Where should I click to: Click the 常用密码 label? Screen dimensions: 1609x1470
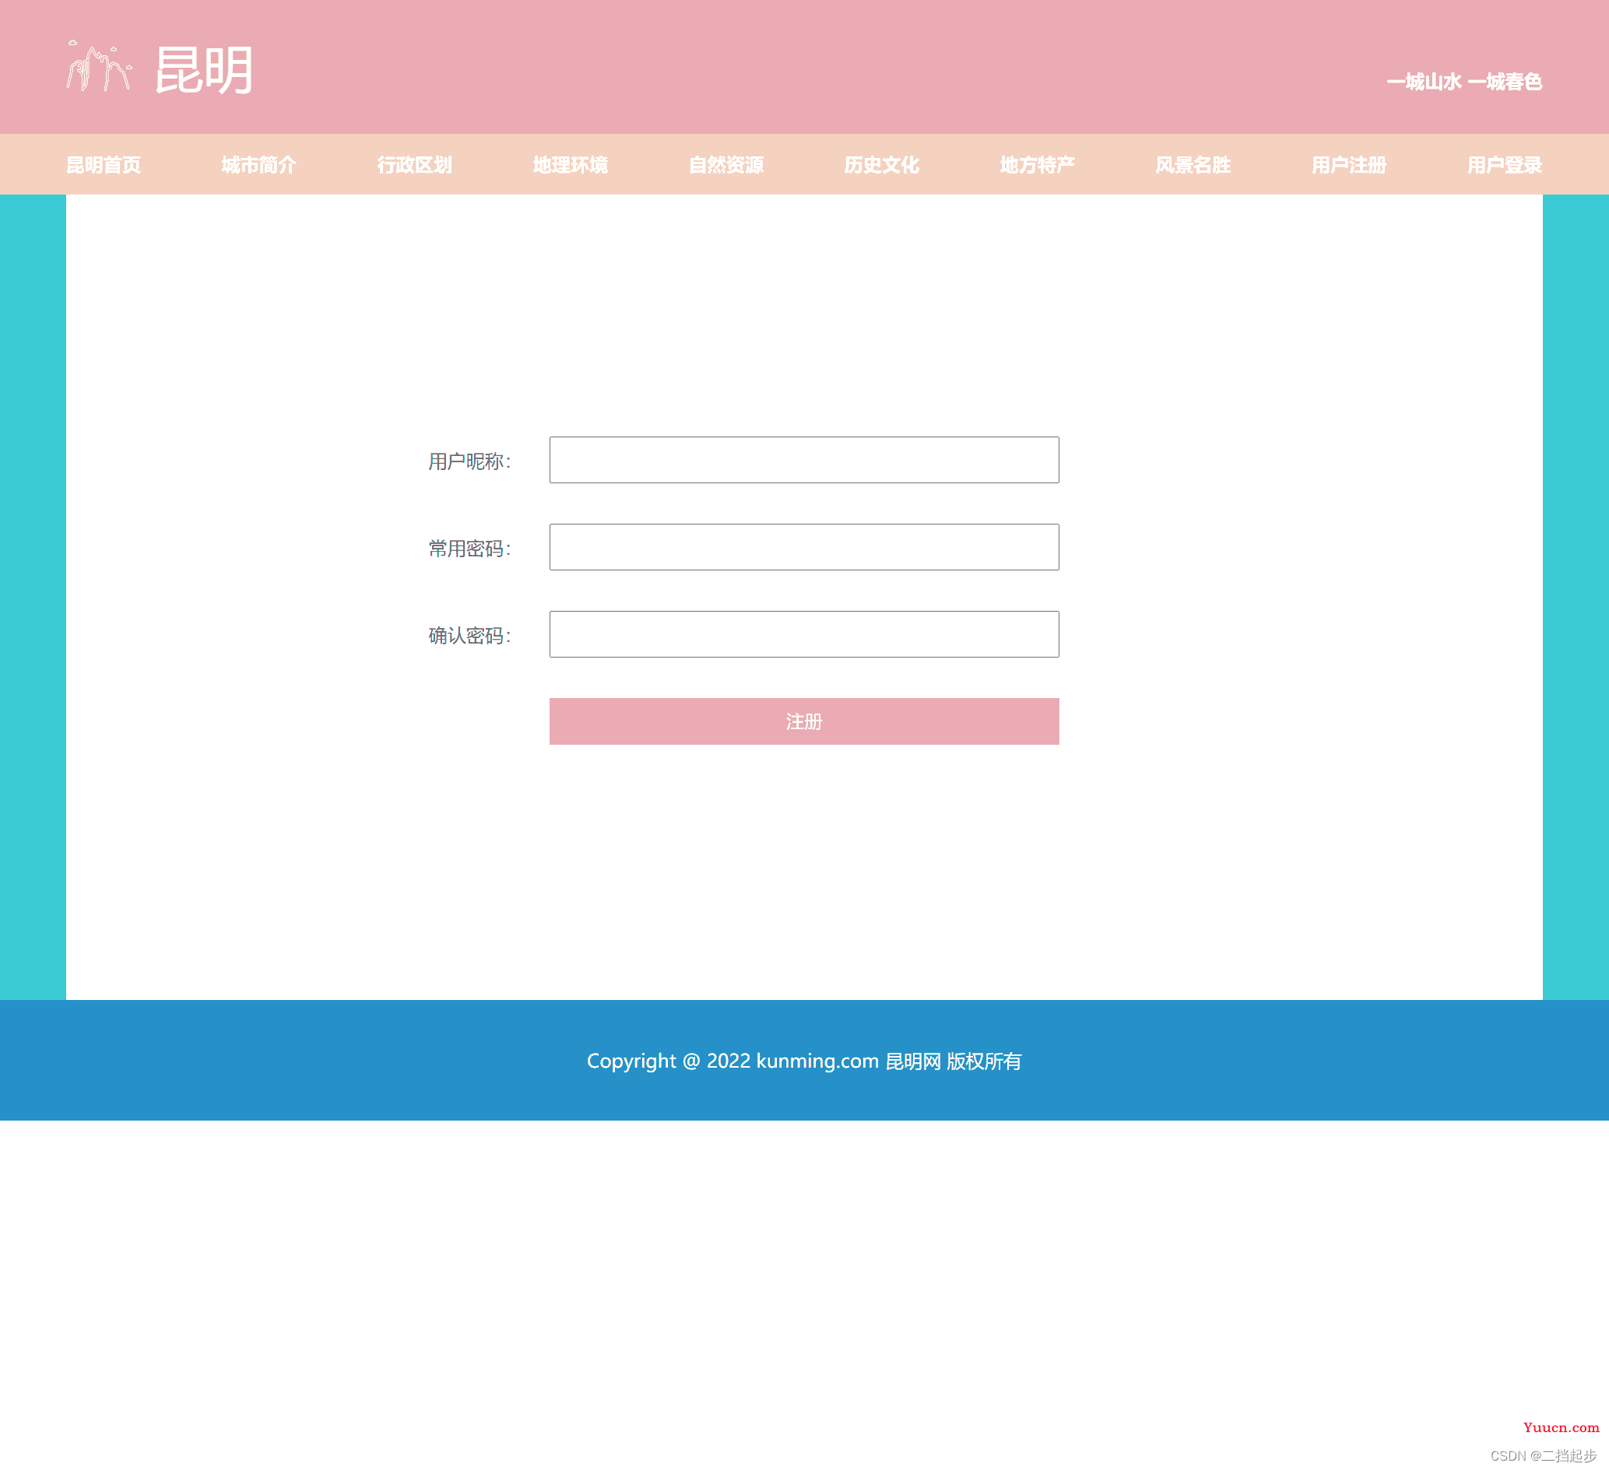point(469,549)
